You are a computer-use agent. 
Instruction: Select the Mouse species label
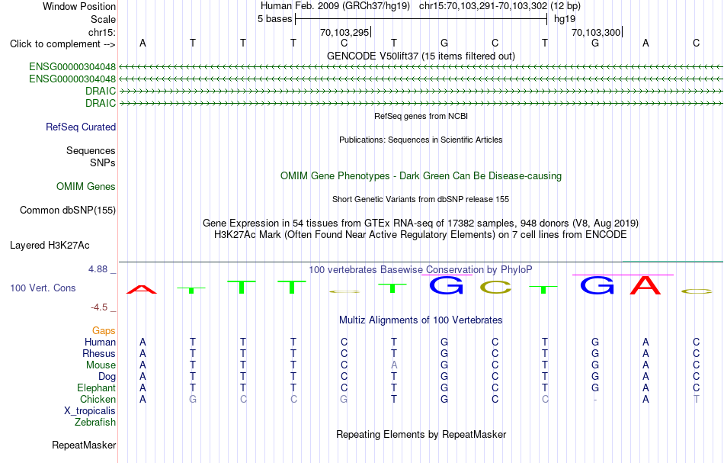point(101,365)
